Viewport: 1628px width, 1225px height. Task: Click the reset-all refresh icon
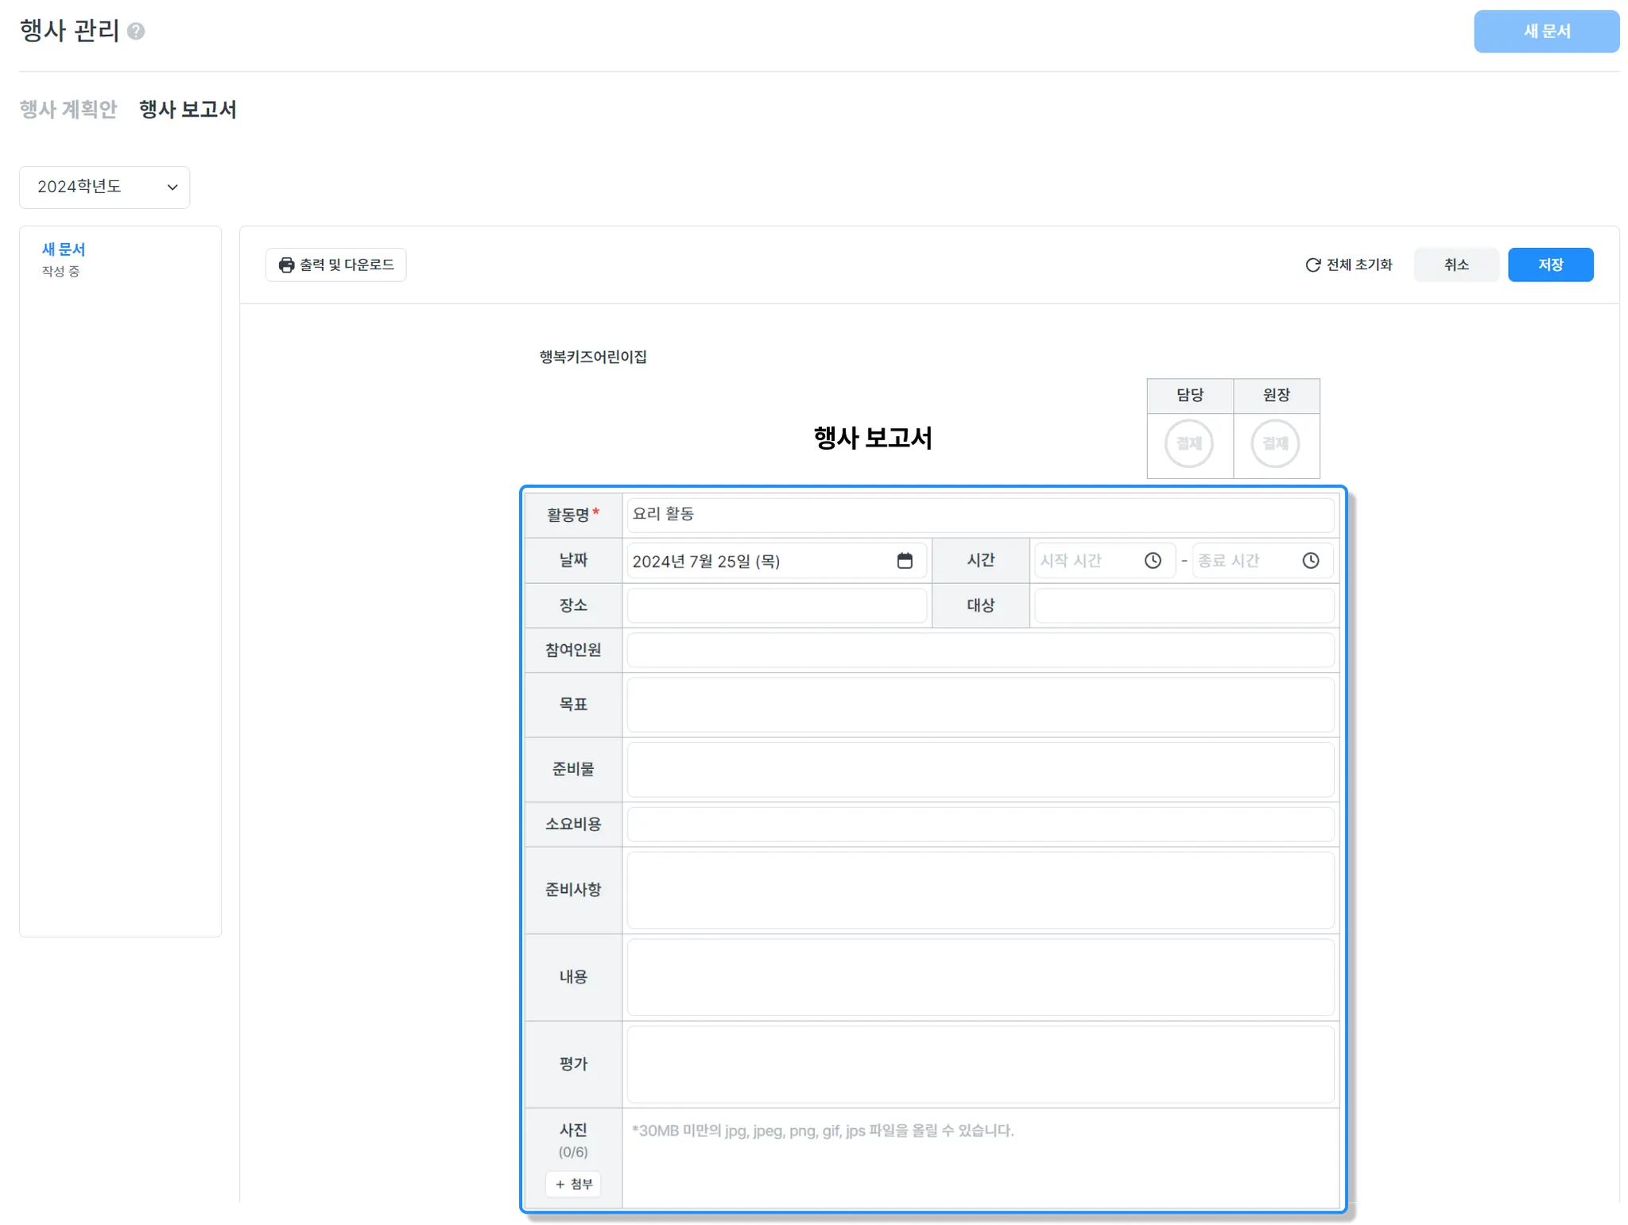point(1312,265)
